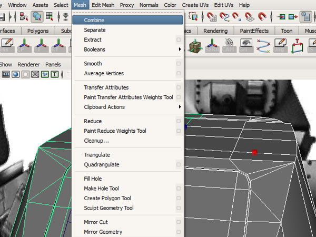Switch to the Polygons shelf tab
Screen dimensions: 316x237
pos(37,31)
